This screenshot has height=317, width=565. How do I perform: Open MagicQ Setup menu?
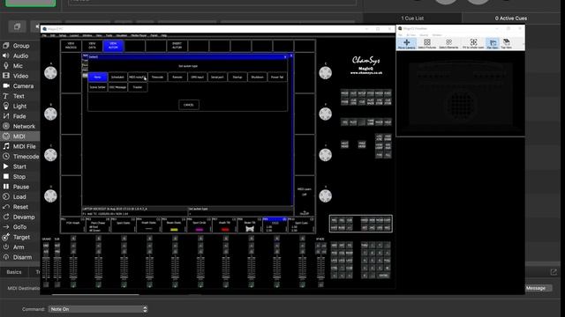(x=63, y=35)
